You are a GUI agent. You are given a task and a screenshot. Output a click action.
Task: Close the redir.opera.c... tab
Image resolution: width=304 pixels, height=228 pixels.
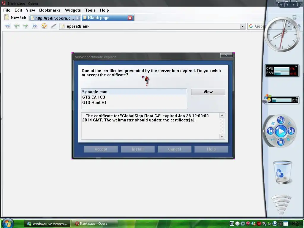click(77, 18)
